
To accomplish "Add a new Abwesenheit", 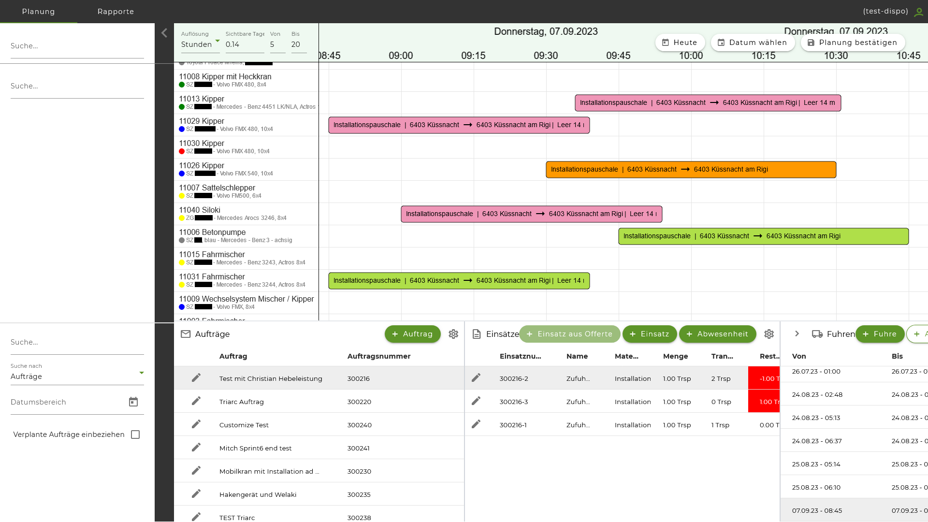I will point(717,334).
